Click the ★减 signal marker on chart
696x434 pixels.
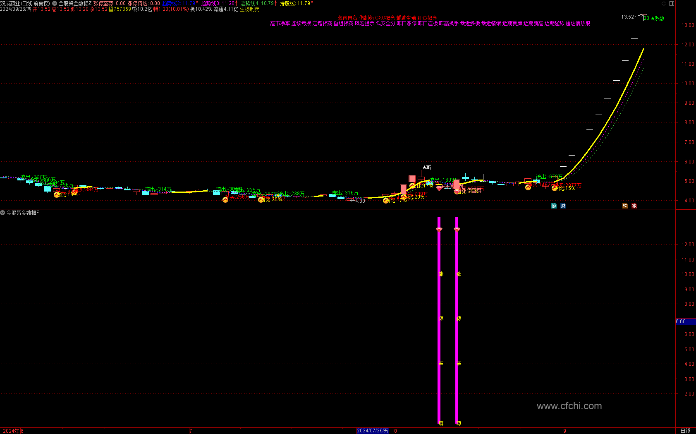tap(427, 167)
